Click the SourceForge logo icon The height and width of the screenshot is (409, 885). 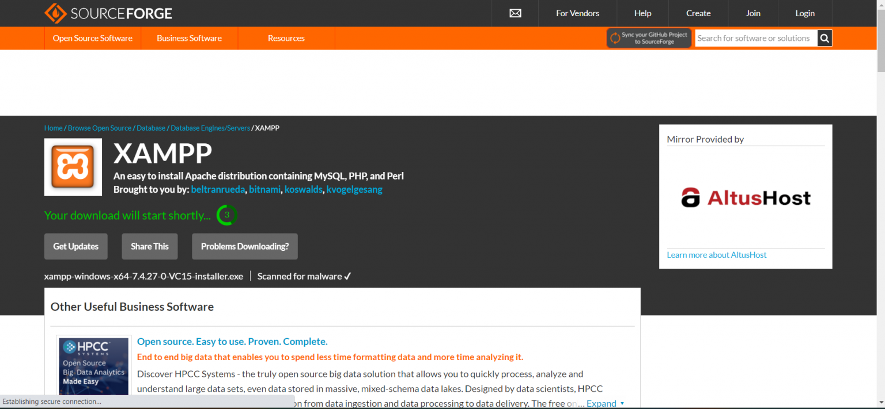point(55,13)
